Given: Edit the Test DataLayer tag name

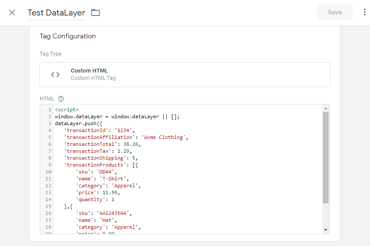Looking at the screenshot, I should pyautogui.click(x=56, y=13).
